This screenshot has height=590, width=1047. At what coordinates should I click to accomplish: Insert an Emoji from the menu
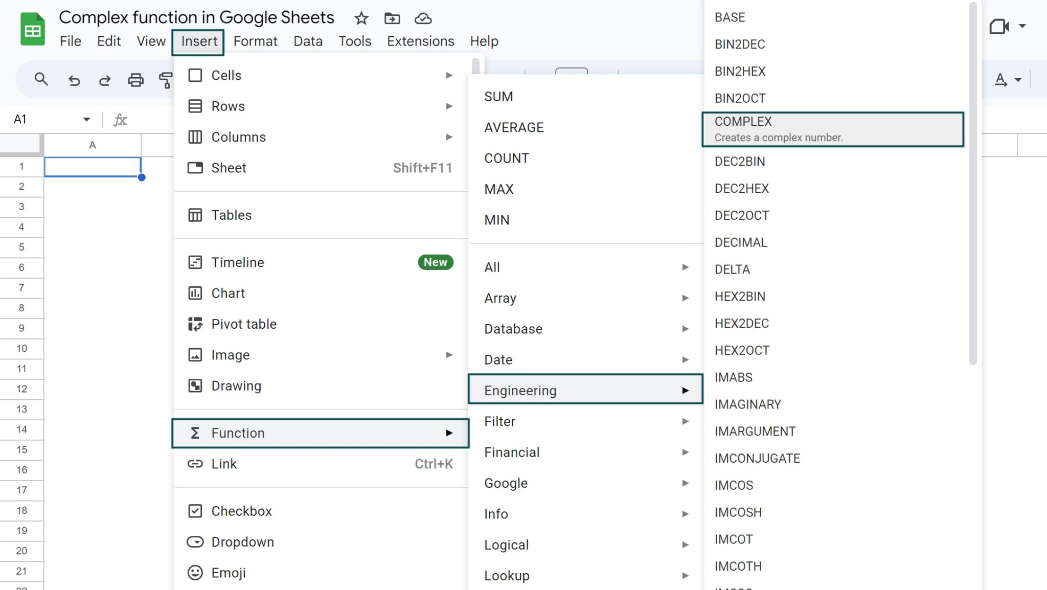321,573
